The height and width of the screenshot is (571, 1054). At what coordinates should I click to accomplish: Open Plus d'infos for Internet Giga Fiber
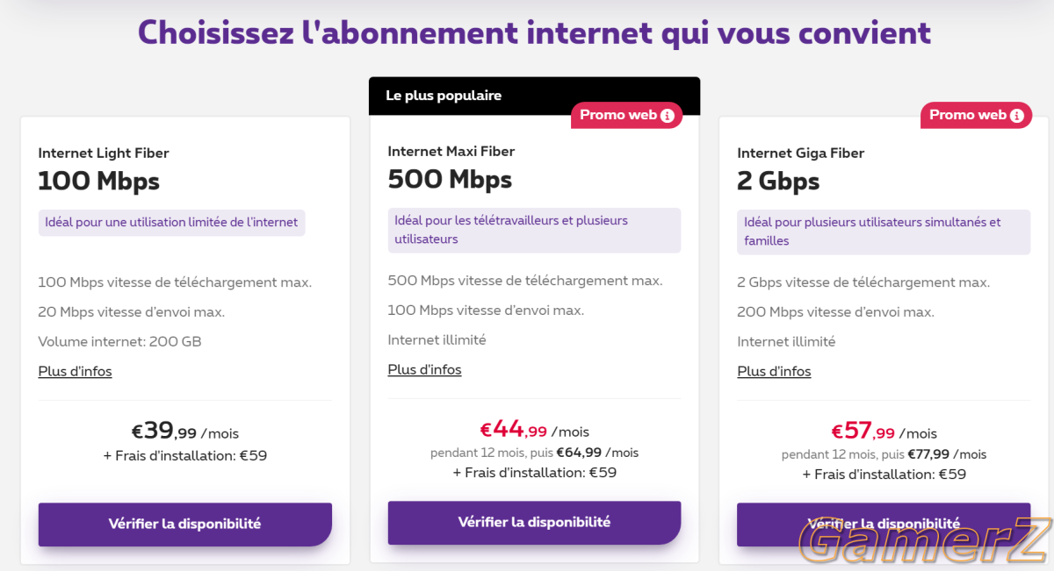(774, 371)
